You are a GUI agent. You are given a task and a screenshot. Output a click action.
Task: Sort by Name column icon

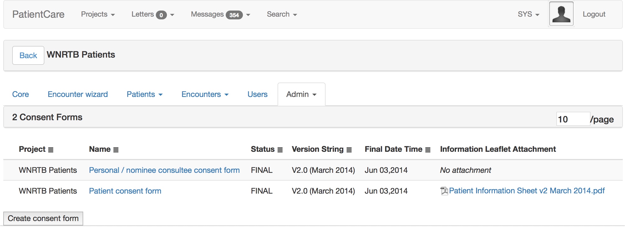point(116,150)
